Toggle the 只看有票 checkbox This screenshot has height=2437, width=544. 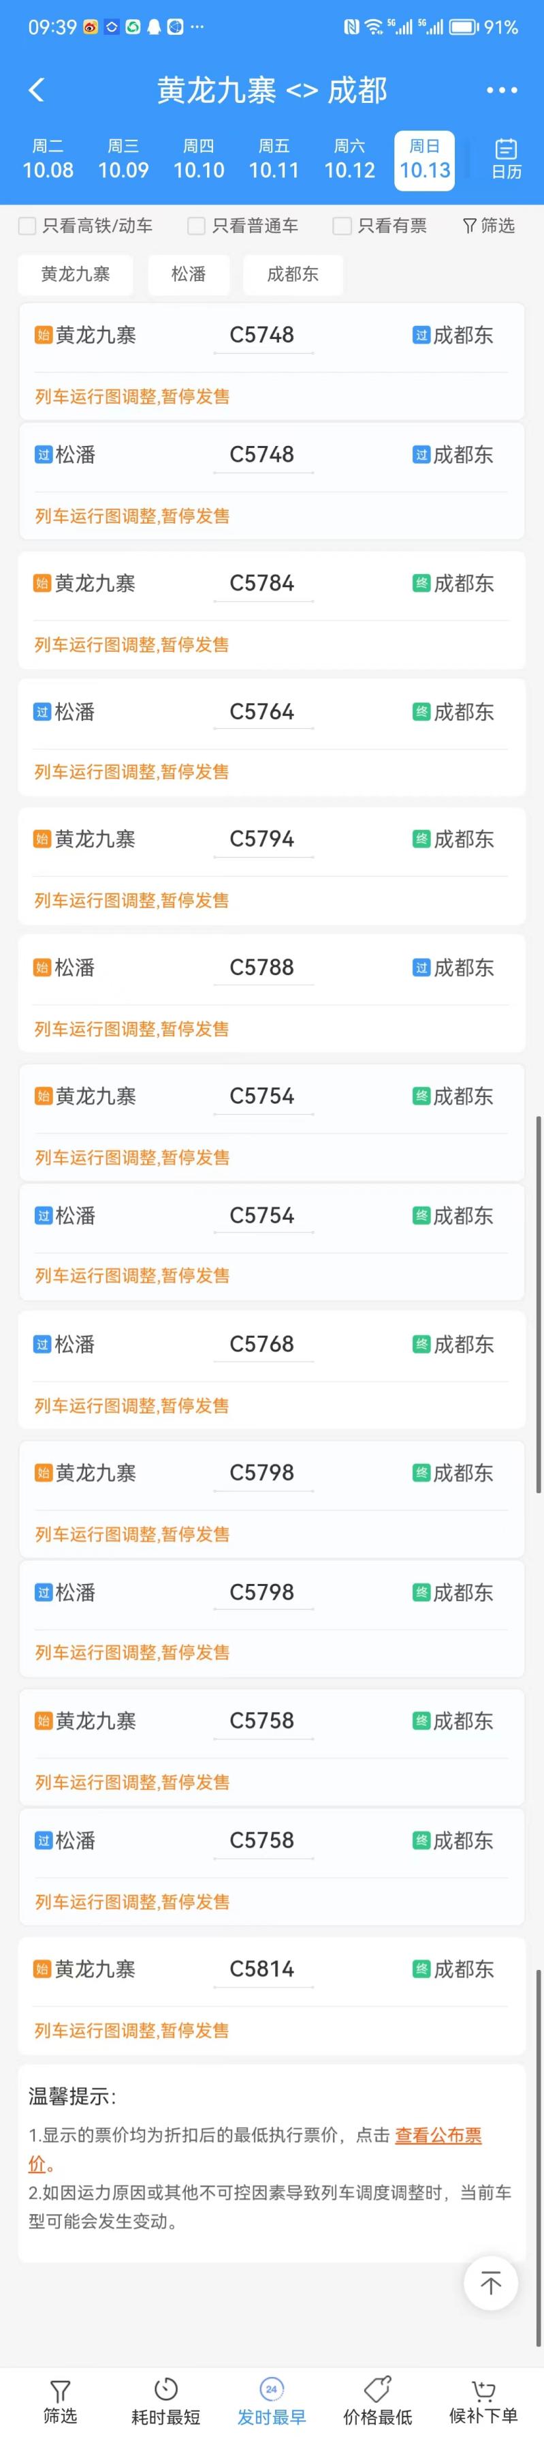342,225
